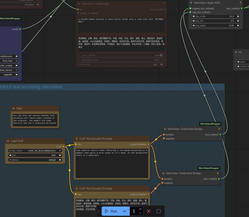Click the original_text_embeds input port
The height and width of the screenshot is (217, 249).
tap(190, 9)
